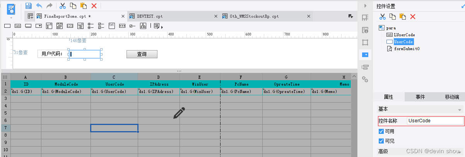Viewport: 465px width, 157px height.
Task: Select the UserCode text box on canvas
Action: [85, 54]
